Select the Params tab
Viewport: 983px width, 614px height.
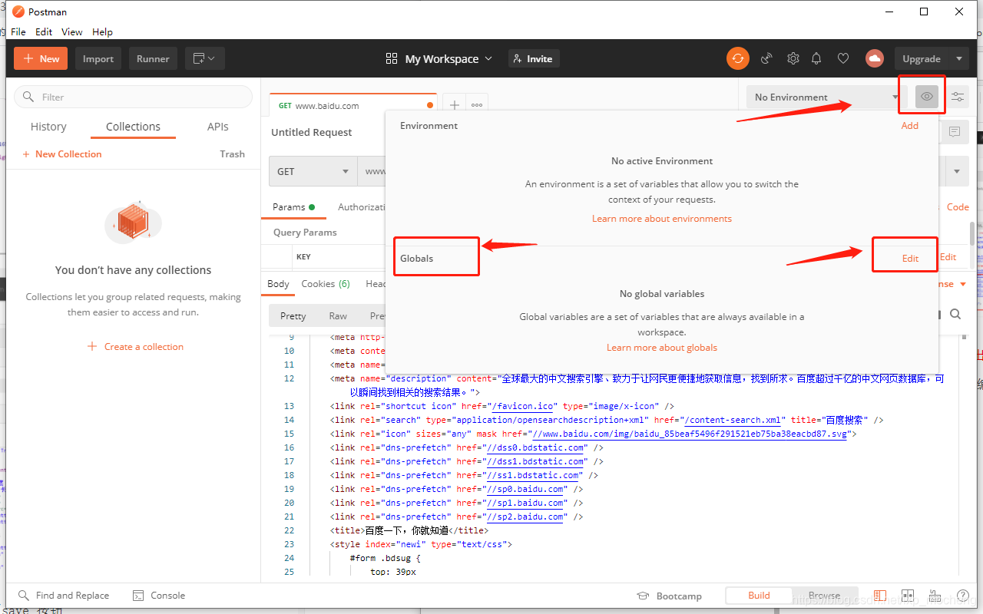coord(293,207)
